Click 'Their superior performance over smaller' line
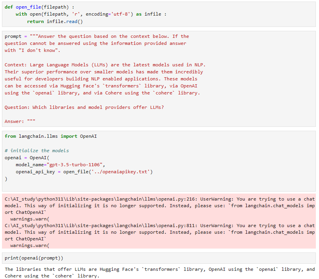Screen dimensions: 319x279 pyautogui.click(x=104, y=72)
